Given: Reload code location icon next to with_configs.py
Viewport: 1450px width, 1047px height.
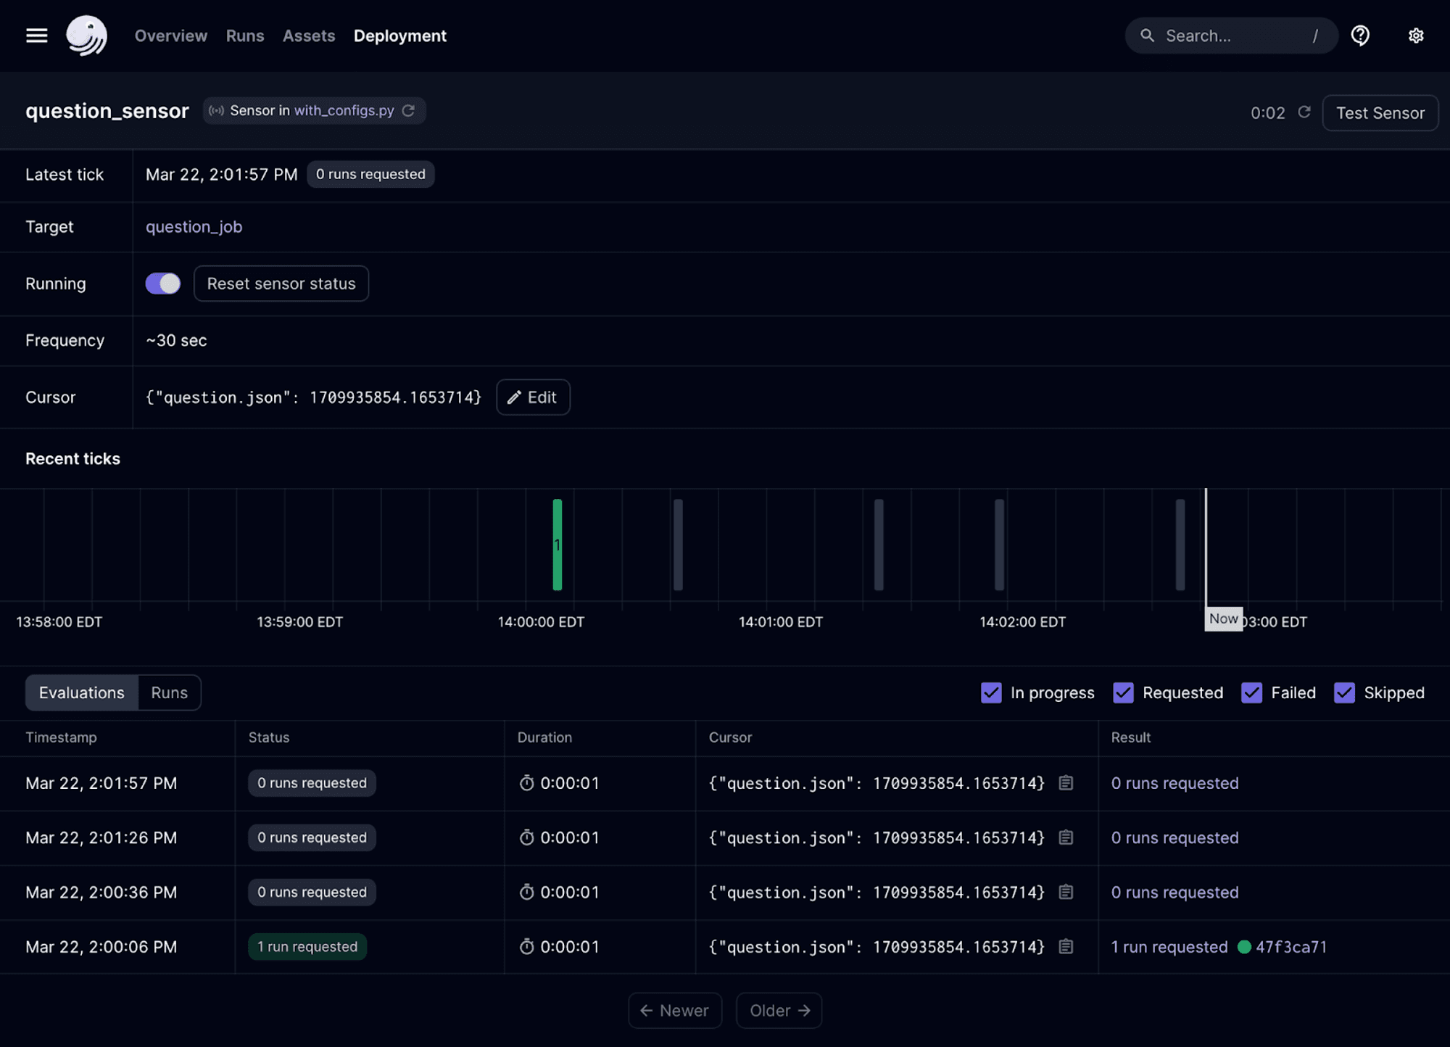Looking at the screenshot, I should [409, 110].
